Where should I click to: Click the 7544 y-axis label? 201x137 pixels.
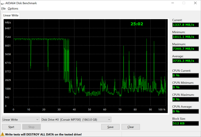(8, 37)
